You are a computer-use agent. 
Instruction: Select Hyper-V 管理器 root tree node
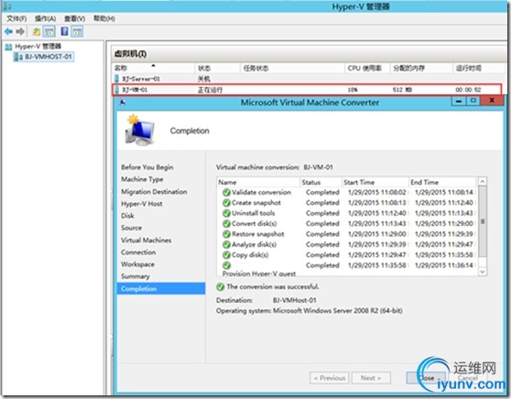click(38, 47)
